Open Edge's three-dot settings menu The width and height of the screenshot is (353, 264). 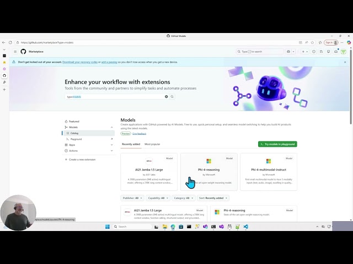click(342, 42)
